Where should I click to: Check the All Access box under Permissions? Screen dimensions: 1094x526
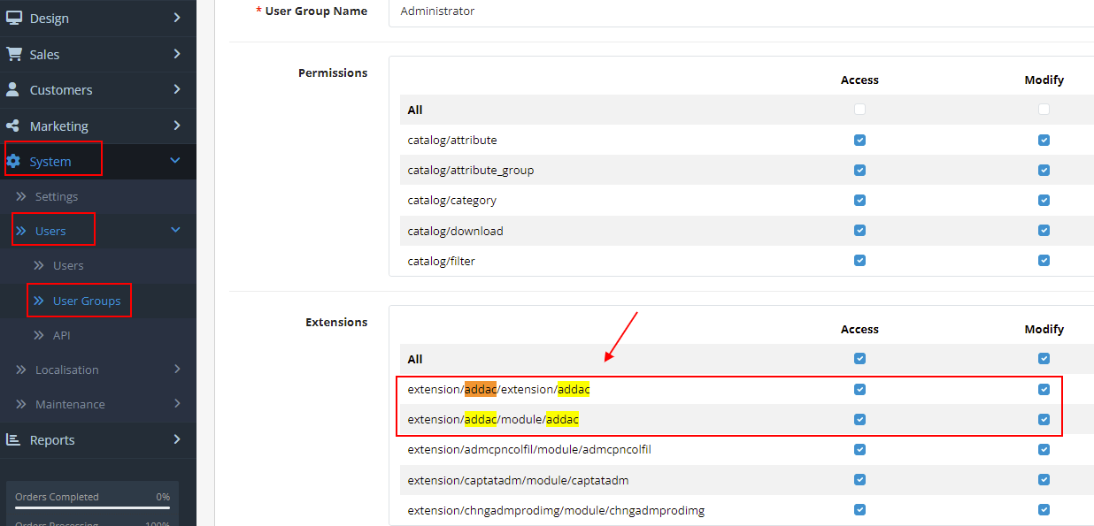pyautogui.click(x=859, y=110)
